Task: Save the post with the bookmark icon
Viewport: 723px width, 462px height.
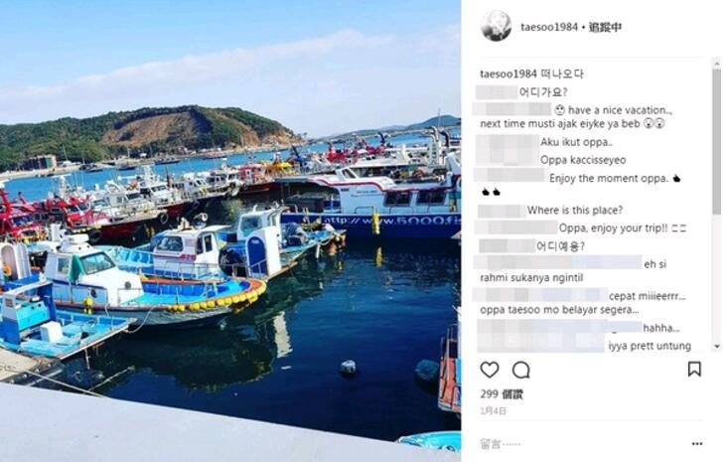Action: 694,369
